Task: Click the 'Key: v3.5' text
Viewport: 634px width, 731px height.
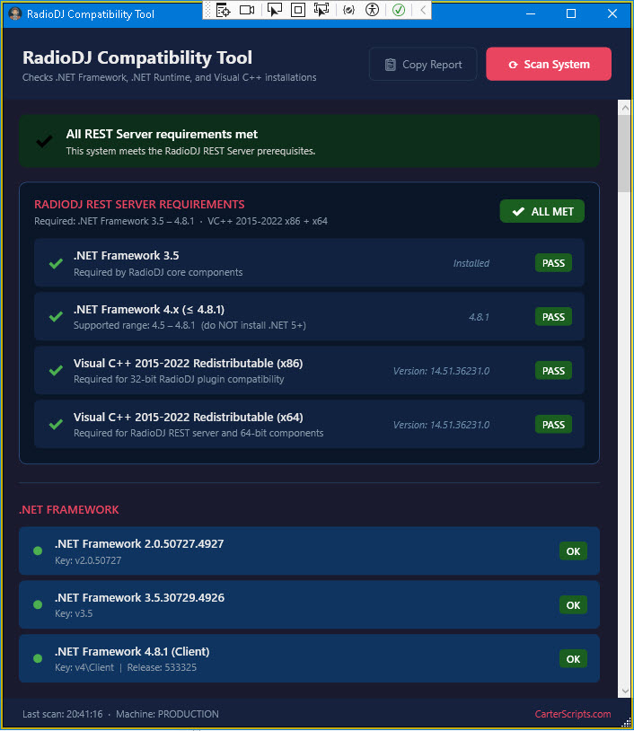Action: (74, 613)
